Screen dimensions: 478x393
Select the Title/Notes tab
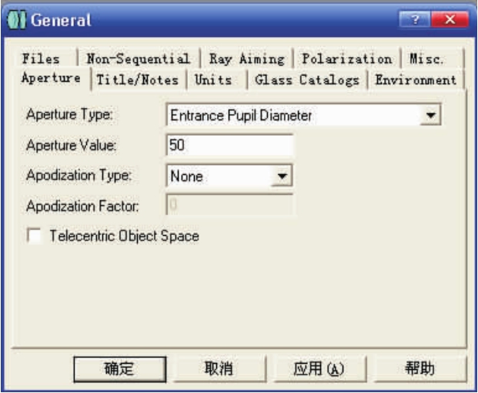pyautogui.click(x=138, y=80)
